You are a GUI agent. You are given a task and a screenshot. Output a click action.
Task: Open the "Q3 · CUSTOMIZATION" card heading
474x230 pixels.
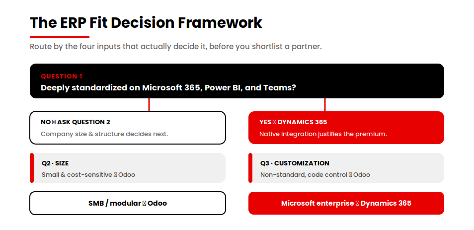click(x=295, y=163)
